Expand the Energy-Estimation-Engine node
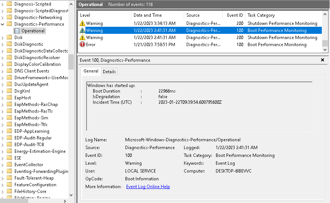330x203 pixels. click(3, 152)
